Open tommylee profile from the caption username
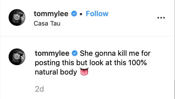This screenshot has width=175, height=99. point(52,53)
